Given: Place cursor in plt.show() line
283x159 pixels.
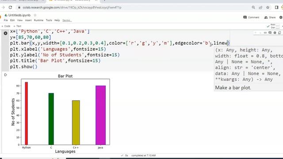Looking at the screenshot, I should click(x=23, y=67).
